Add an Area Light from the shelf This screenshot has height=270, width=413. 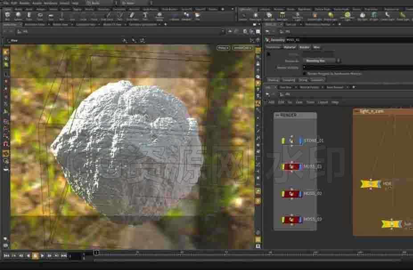tap(282, 16)
